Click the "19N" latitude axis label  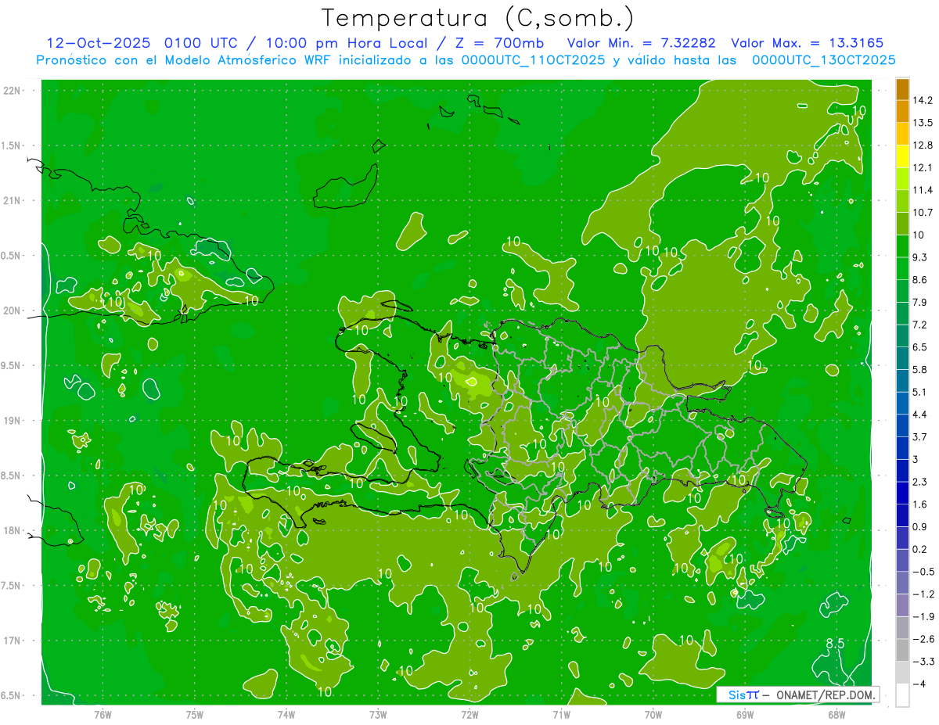pyautogui.click(x=12, y=421)
